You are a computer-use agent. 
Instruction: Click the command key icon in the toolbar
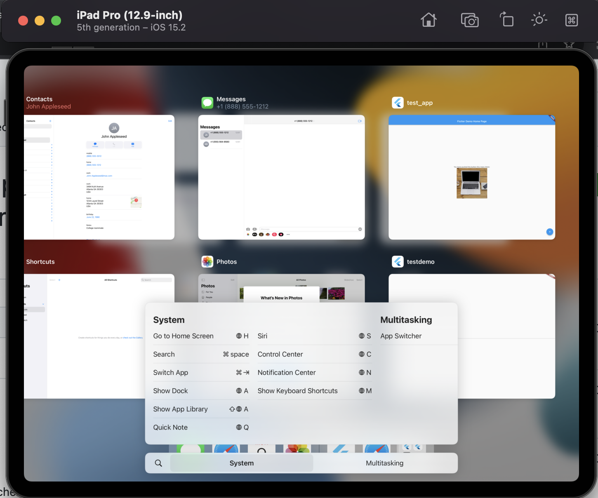coord(571,19)
